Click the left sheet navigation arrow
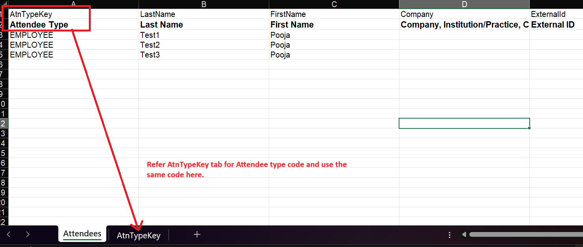The width and height of the screenshot is (583, 247). [x=9, y=234]
